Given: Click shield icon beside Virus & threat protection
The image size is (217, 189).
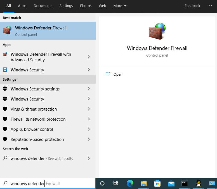Looking at the screenshot, I should point(5,109).
